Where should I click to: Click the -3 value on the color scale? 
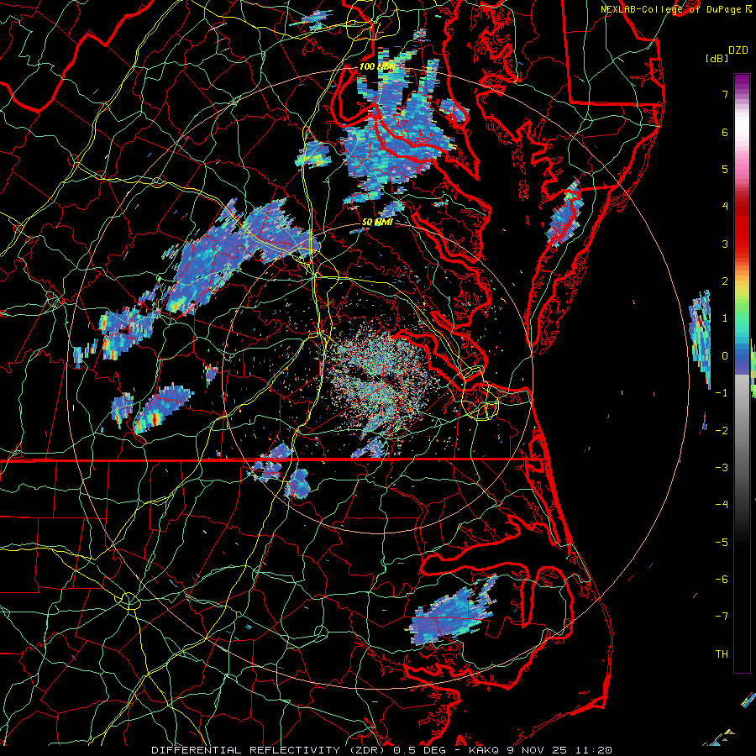(x=722, y=468)
